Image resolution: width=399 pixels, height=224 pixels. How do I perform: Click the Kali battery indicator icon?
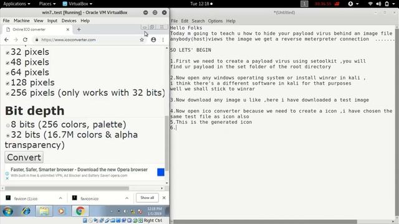(x=387, y=4)
